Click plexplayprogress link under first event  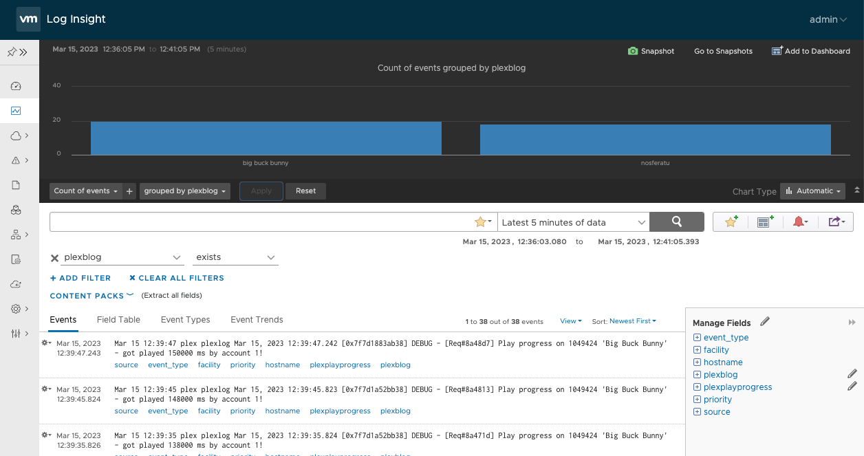coord(340,365)
